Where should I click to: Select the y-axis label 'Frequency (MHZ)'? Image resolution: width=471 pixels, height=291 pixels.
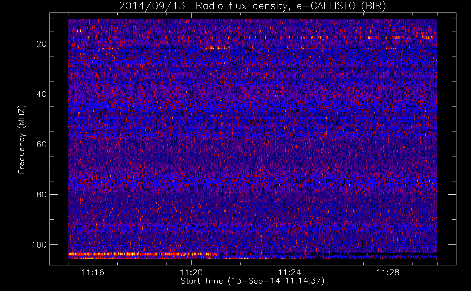coord(22,140)
